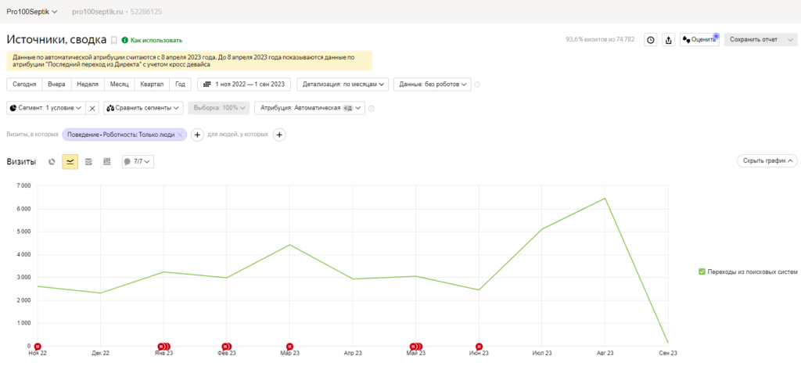
Task: Click the Сохранить отчет button
Action: 754,40
